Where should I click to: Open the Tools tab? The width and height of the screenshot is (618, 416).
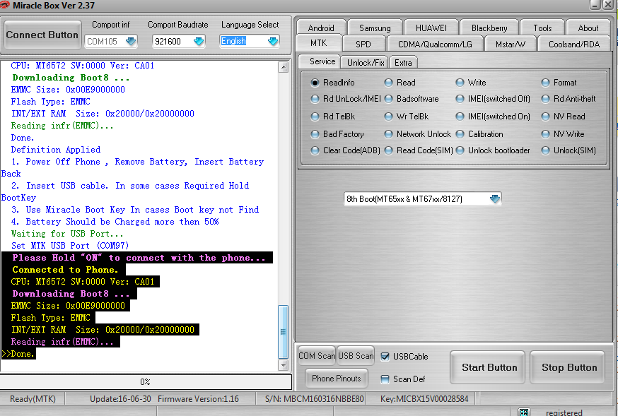(x=542, y=28)
